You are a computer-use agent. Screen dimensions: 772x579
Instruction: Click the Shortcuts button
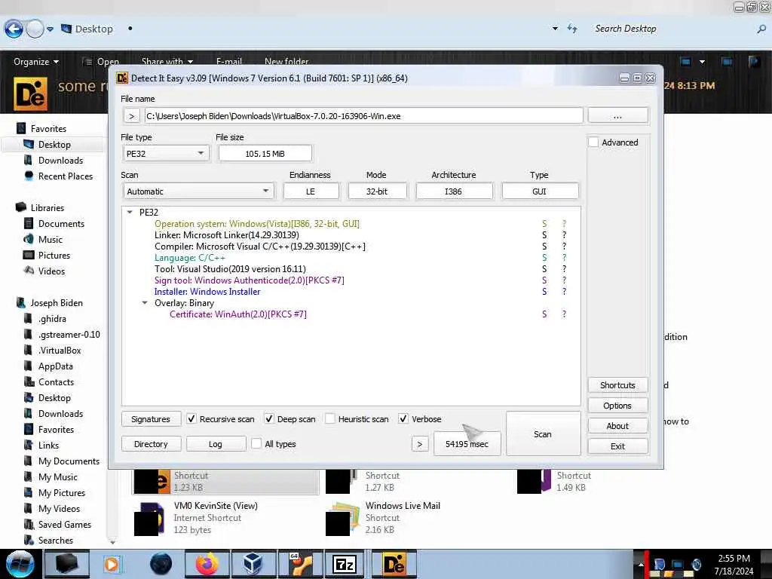(x=617, y=385)
